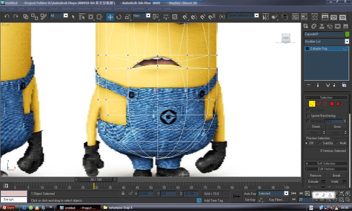Image resolution: width=352 pixels, height=211 pixels.
Task: Enable the By Angle checkbox
Action: point(308,121)
